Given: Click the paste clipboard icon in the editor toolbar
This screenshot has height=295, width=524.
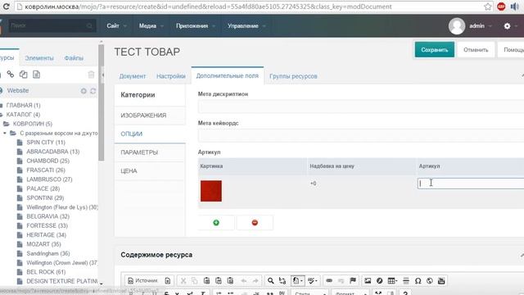Looking at the screenshot, I should (x=206, y=280).
